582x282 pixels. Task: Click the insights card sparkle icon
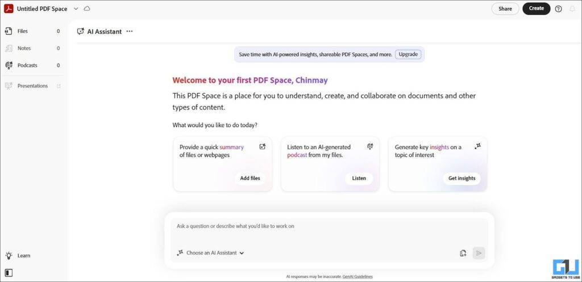tap(477, 147)
